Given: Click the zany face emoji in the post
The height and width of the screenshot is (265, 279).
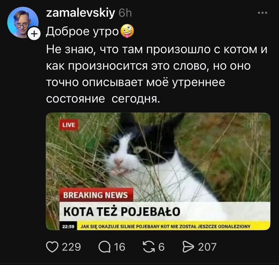Looking at the screenshot, I should [x=127, y=31].
